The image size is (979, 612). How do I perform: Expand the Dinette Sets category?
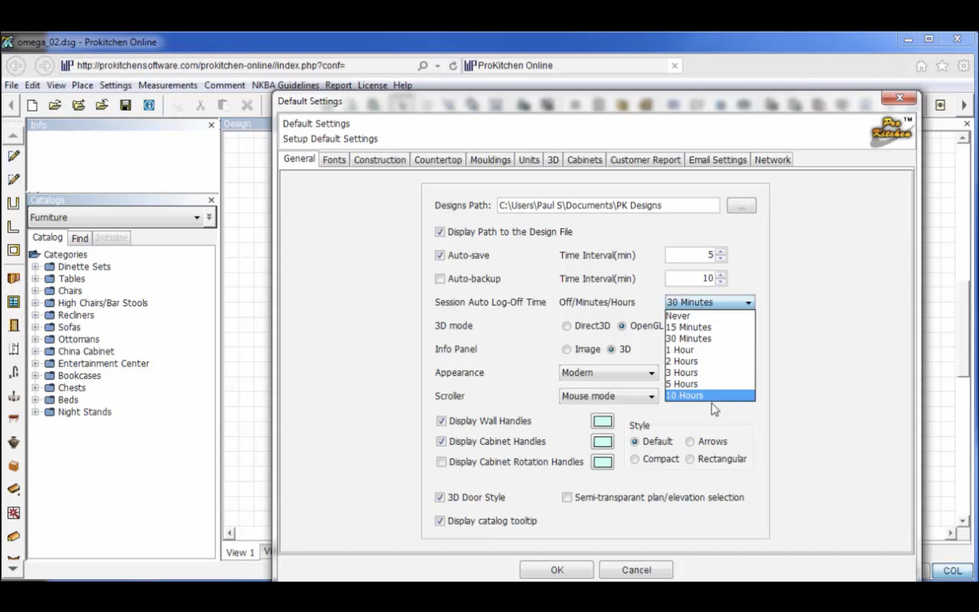pos(35,267)
